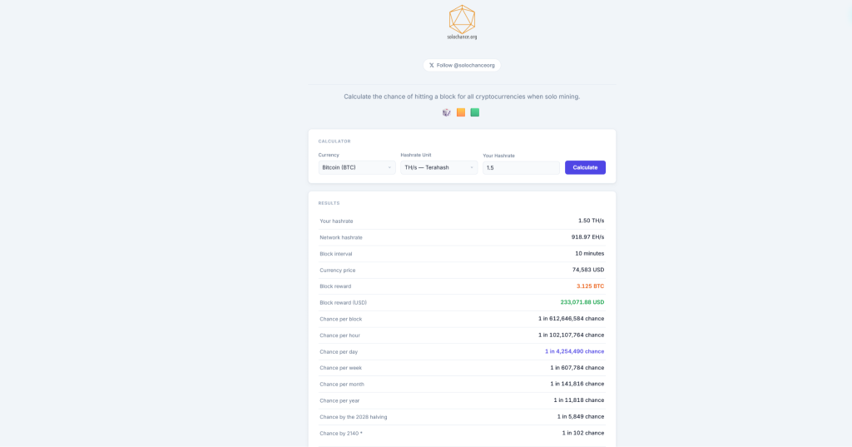Click the site tagline about solo mining

point(462,97)
